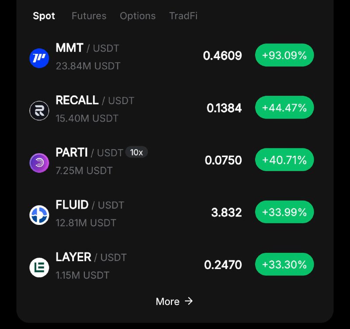Viewport: 350px width, 329px height.
Task: Switch to the Futures tab
Action: 89,16
